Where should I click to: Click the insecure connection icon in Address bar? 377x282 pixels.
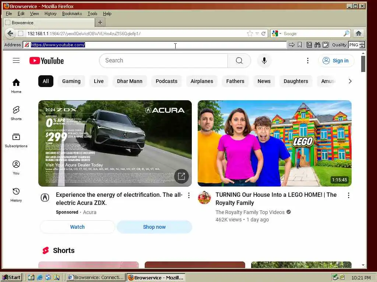coord(27,45)
